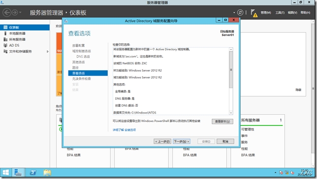317x179 pixels.
Task: Click 服务 in 所有服务器 tile
Action: (244, 142)
